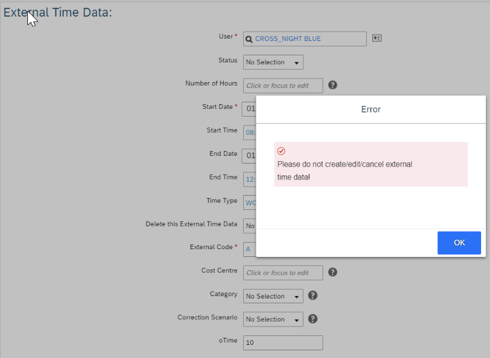Click help icon next to Category
This screenshot has height=358, width=490.
[313, 296]
